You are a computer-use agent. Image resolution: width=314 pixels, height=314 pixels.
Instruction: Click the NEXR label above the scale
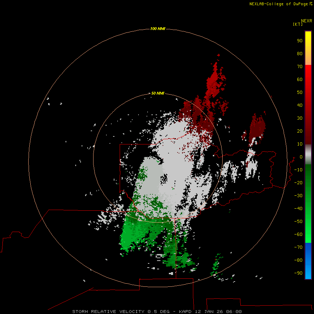[306, 21]
